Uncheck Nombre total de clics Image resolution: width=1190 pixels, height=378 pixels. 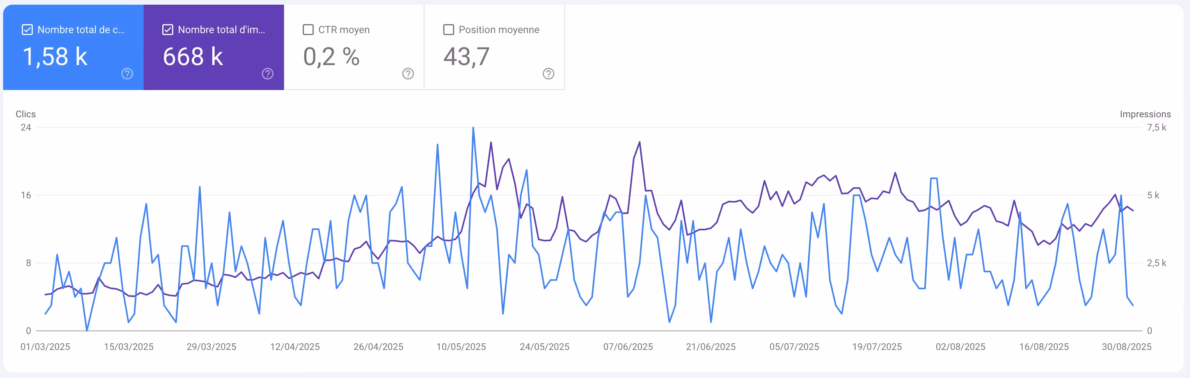27,29
